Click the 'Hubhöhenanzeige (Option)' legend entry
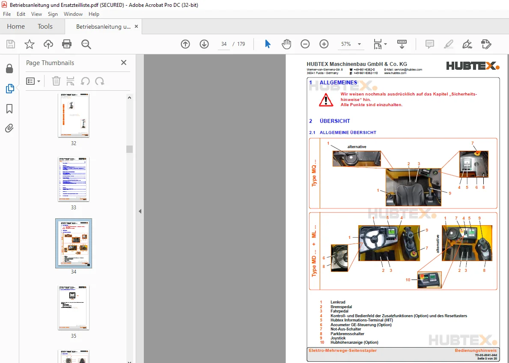The height and width of the screenshot is (363, 509). (354, 342)
